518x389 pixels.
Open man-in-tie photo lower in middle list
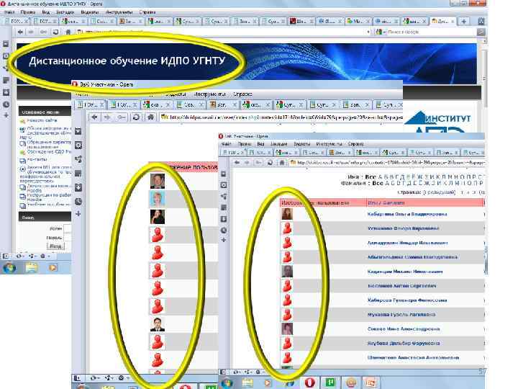[158, 324]
